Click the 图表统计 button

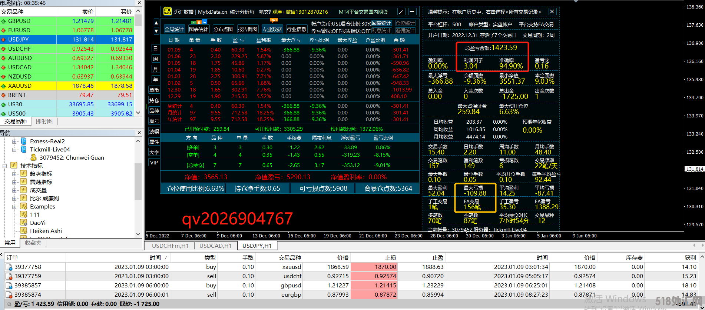(x=199, y=29)
